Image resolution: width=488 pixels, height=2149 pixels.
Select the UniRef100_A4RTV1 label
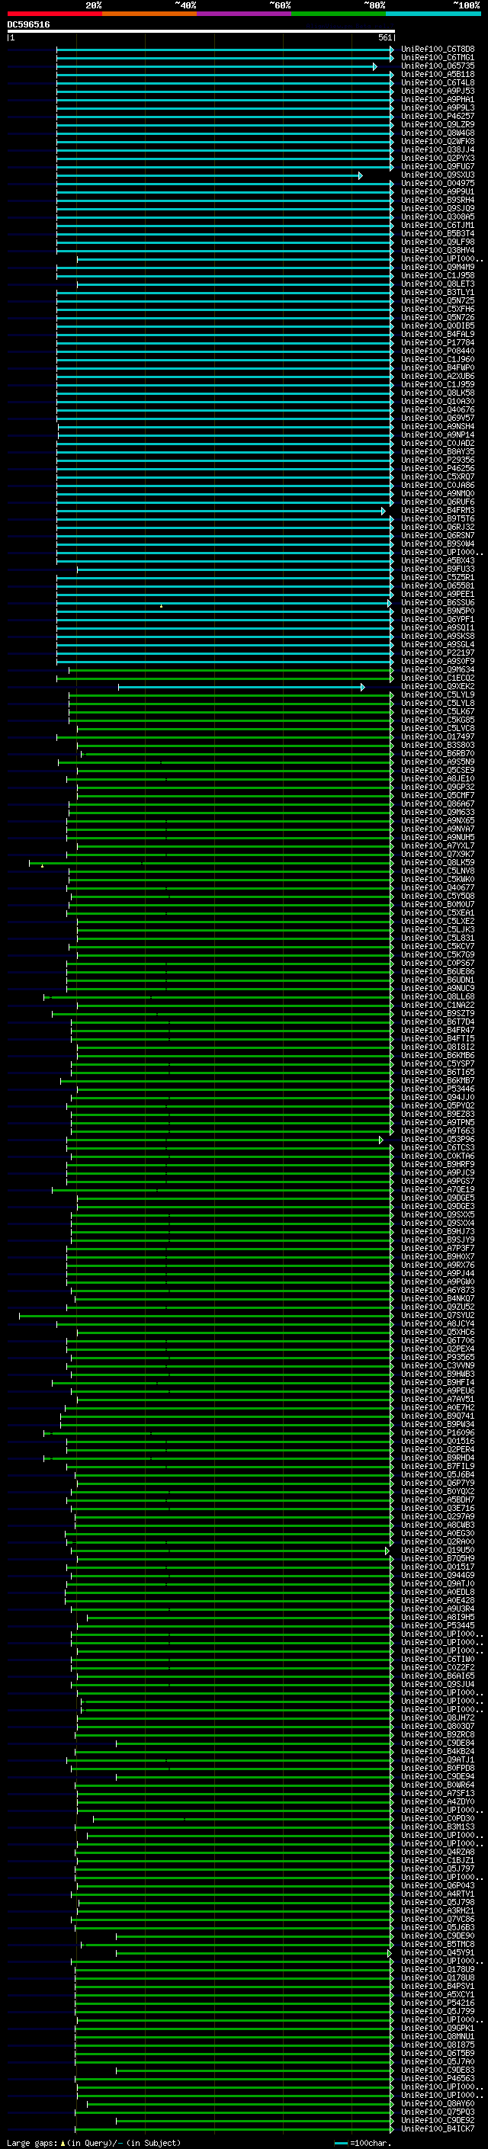click(x=437, y=1894)
